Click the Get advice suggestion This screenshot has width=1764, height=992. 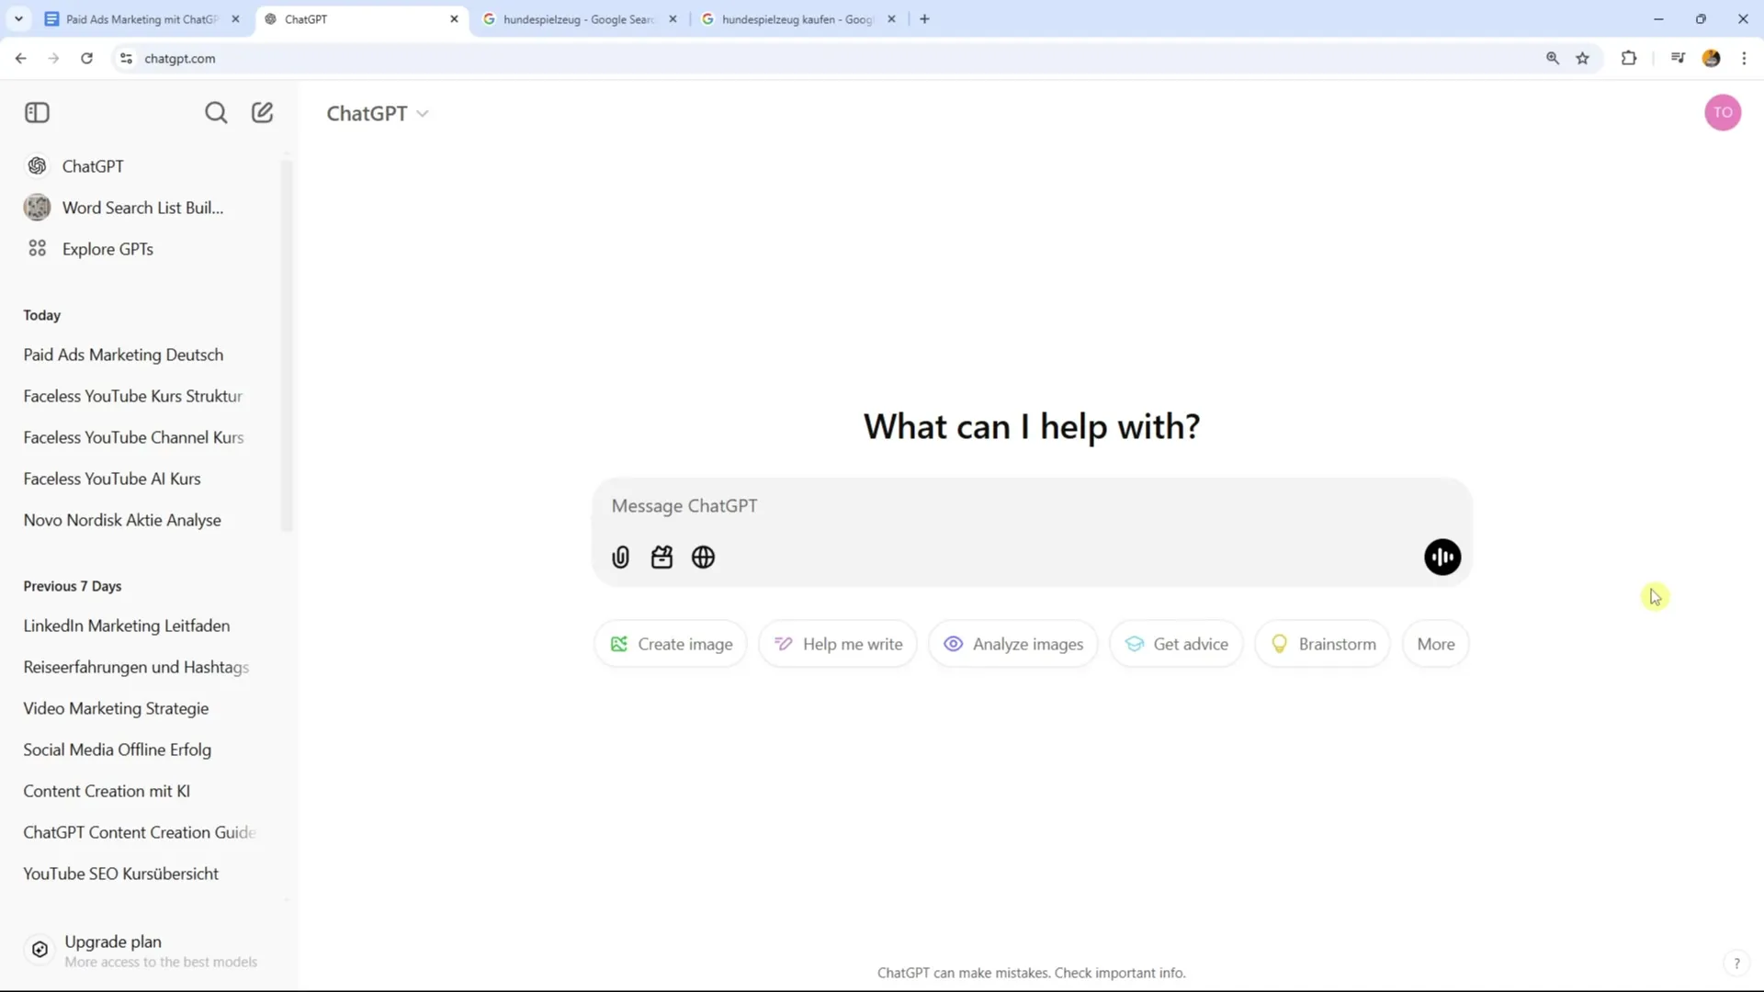coord(1176,644)
